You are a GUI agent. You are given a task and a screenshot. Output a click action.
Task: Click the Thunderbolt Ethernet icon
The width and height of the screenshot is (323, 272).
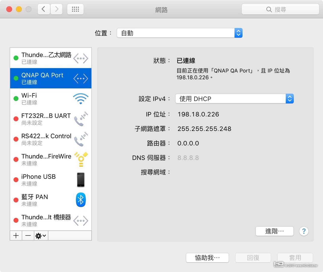pyautogui.click(x=81, y=58)
